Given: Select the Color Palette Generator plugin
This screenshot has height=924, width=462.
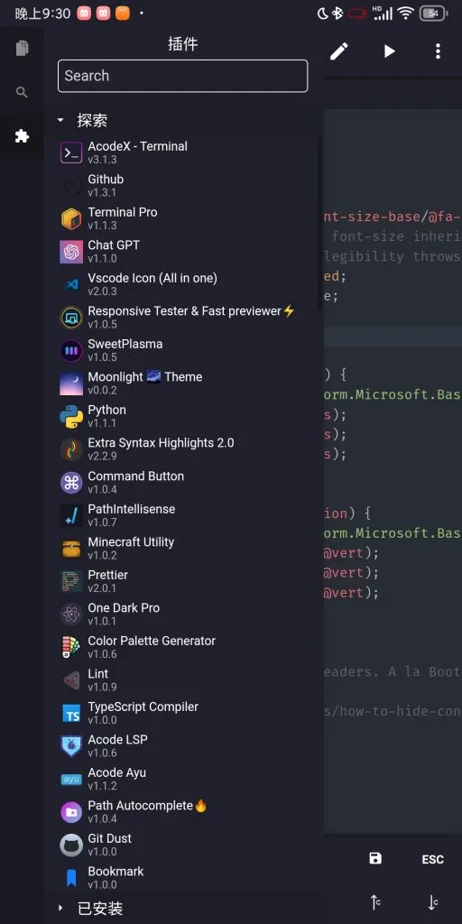Looking at the screenshot, I should (x=184, y=647).
